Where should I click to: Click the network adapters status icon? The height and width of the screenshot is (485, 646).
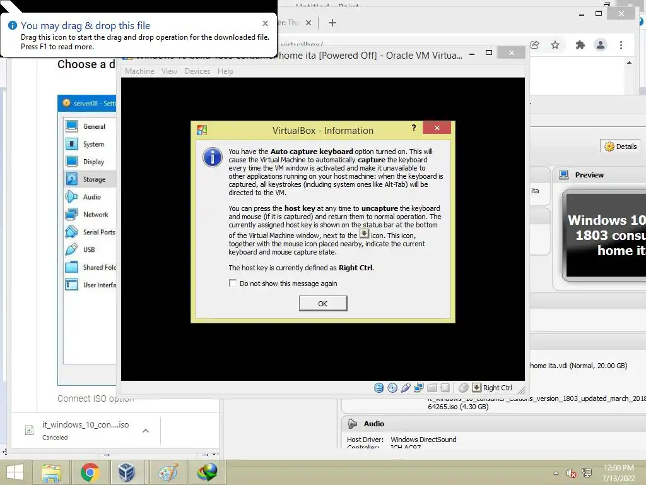click(419, 388)
